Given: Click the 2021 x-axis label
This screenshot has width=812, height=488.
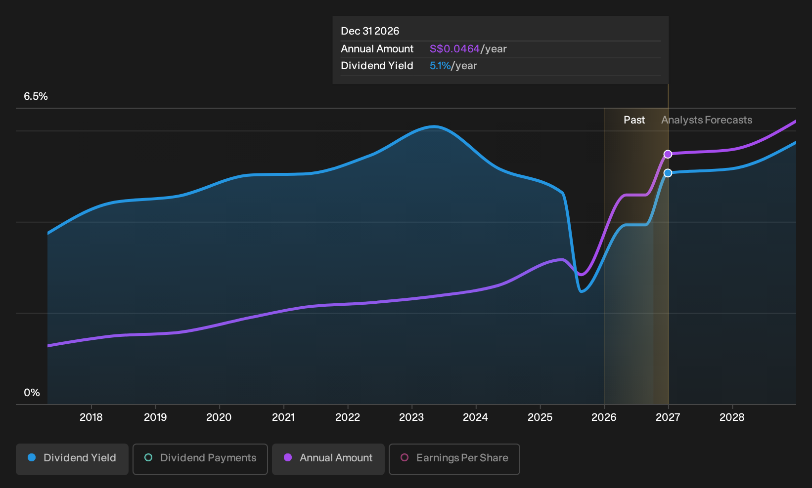Looking at the screenshot, I should pos(283,417).
